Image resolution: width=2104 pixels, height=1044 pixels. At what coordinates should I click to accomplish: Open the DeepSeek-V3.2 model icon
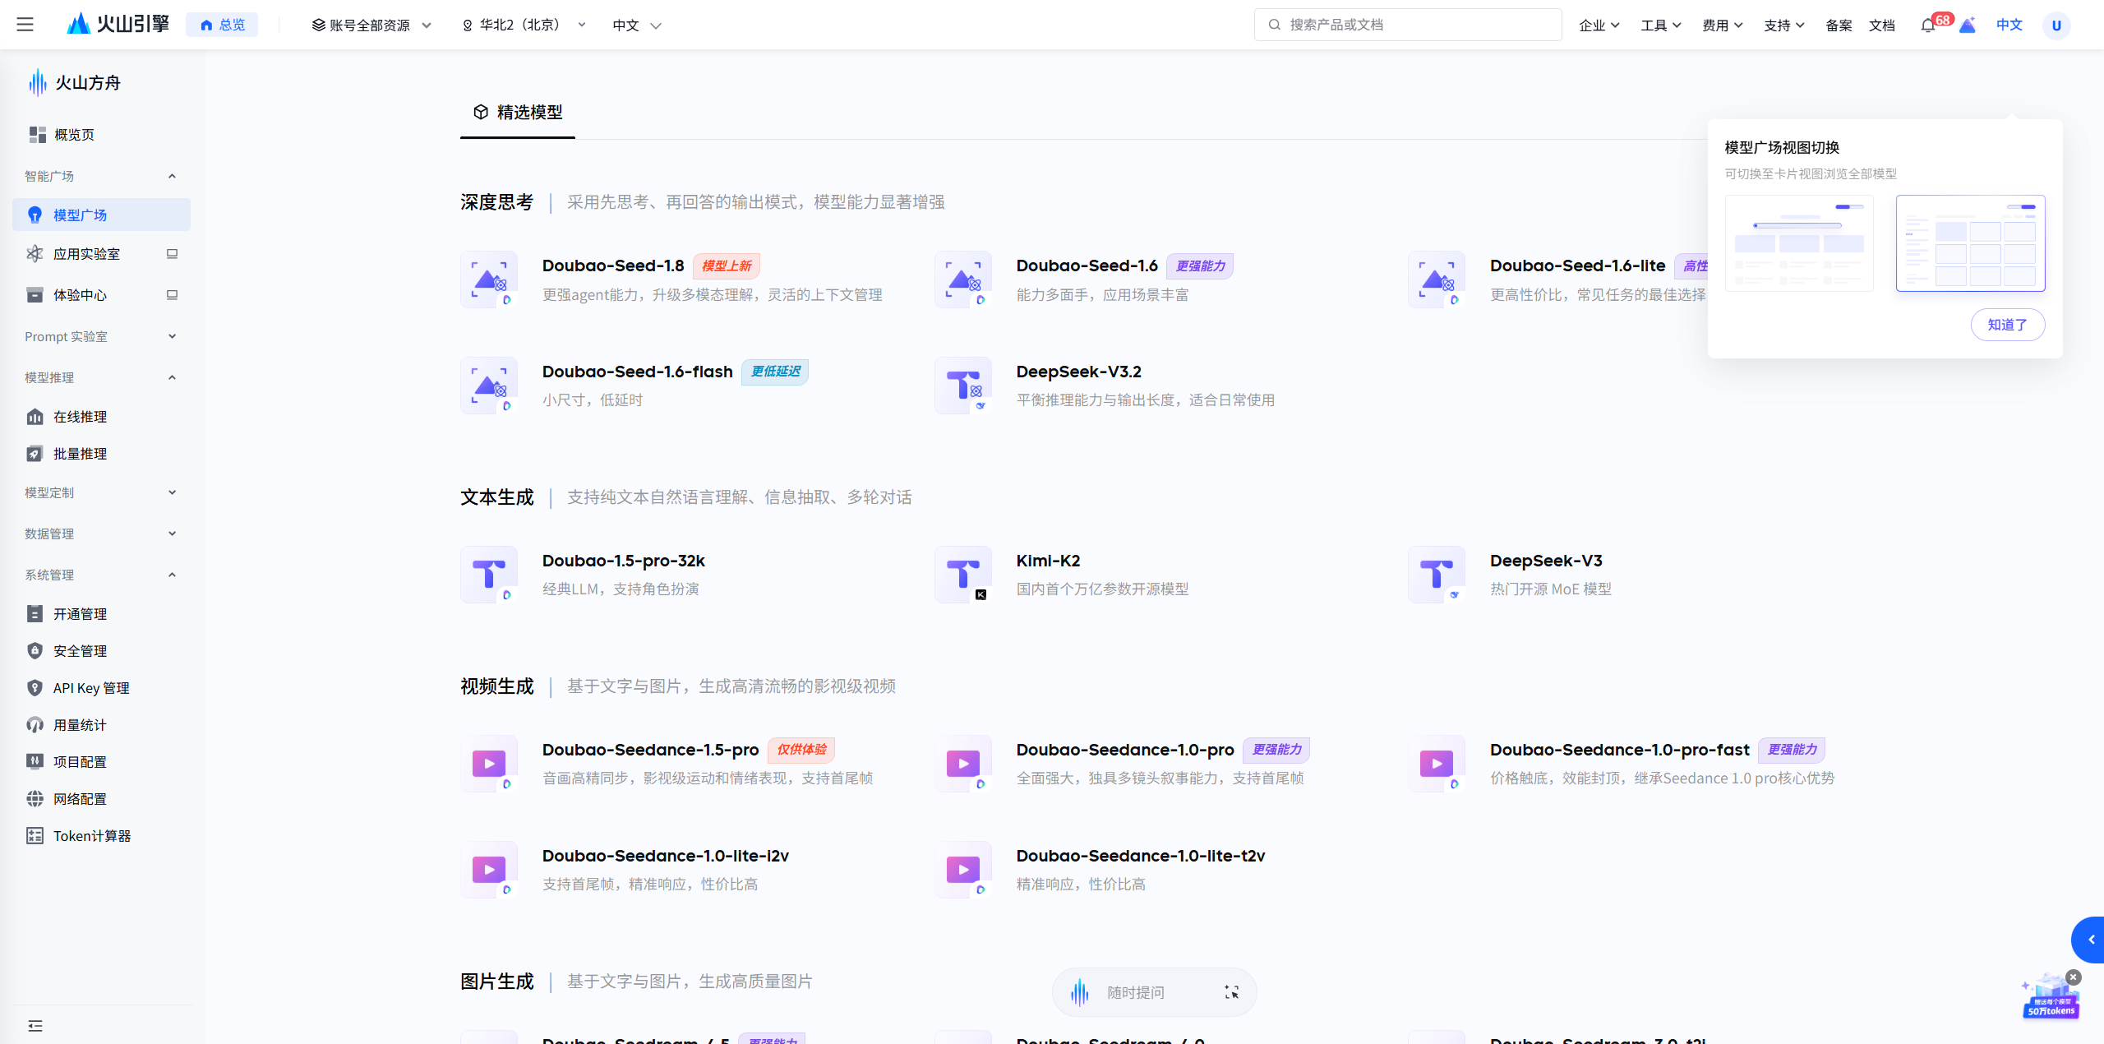962,386
